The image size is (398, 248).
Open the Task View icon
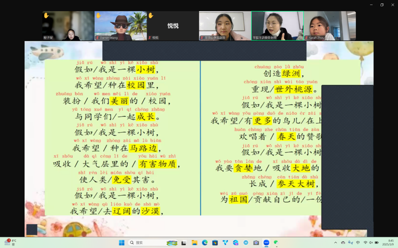(x=184, y=243)
